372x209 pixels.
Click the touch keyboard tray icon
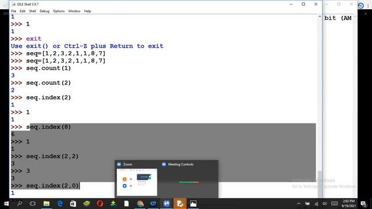[335, 204]
